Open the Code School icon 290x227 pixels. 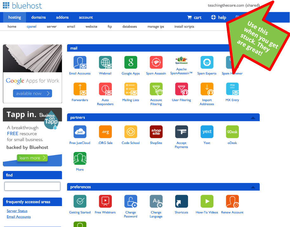[131, 132]
